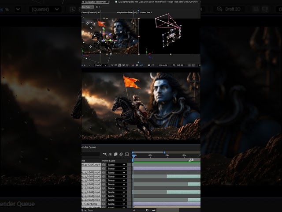Open Parent dropdown of the second layer
Screen dimensions: 282x212
click(117, 169)
